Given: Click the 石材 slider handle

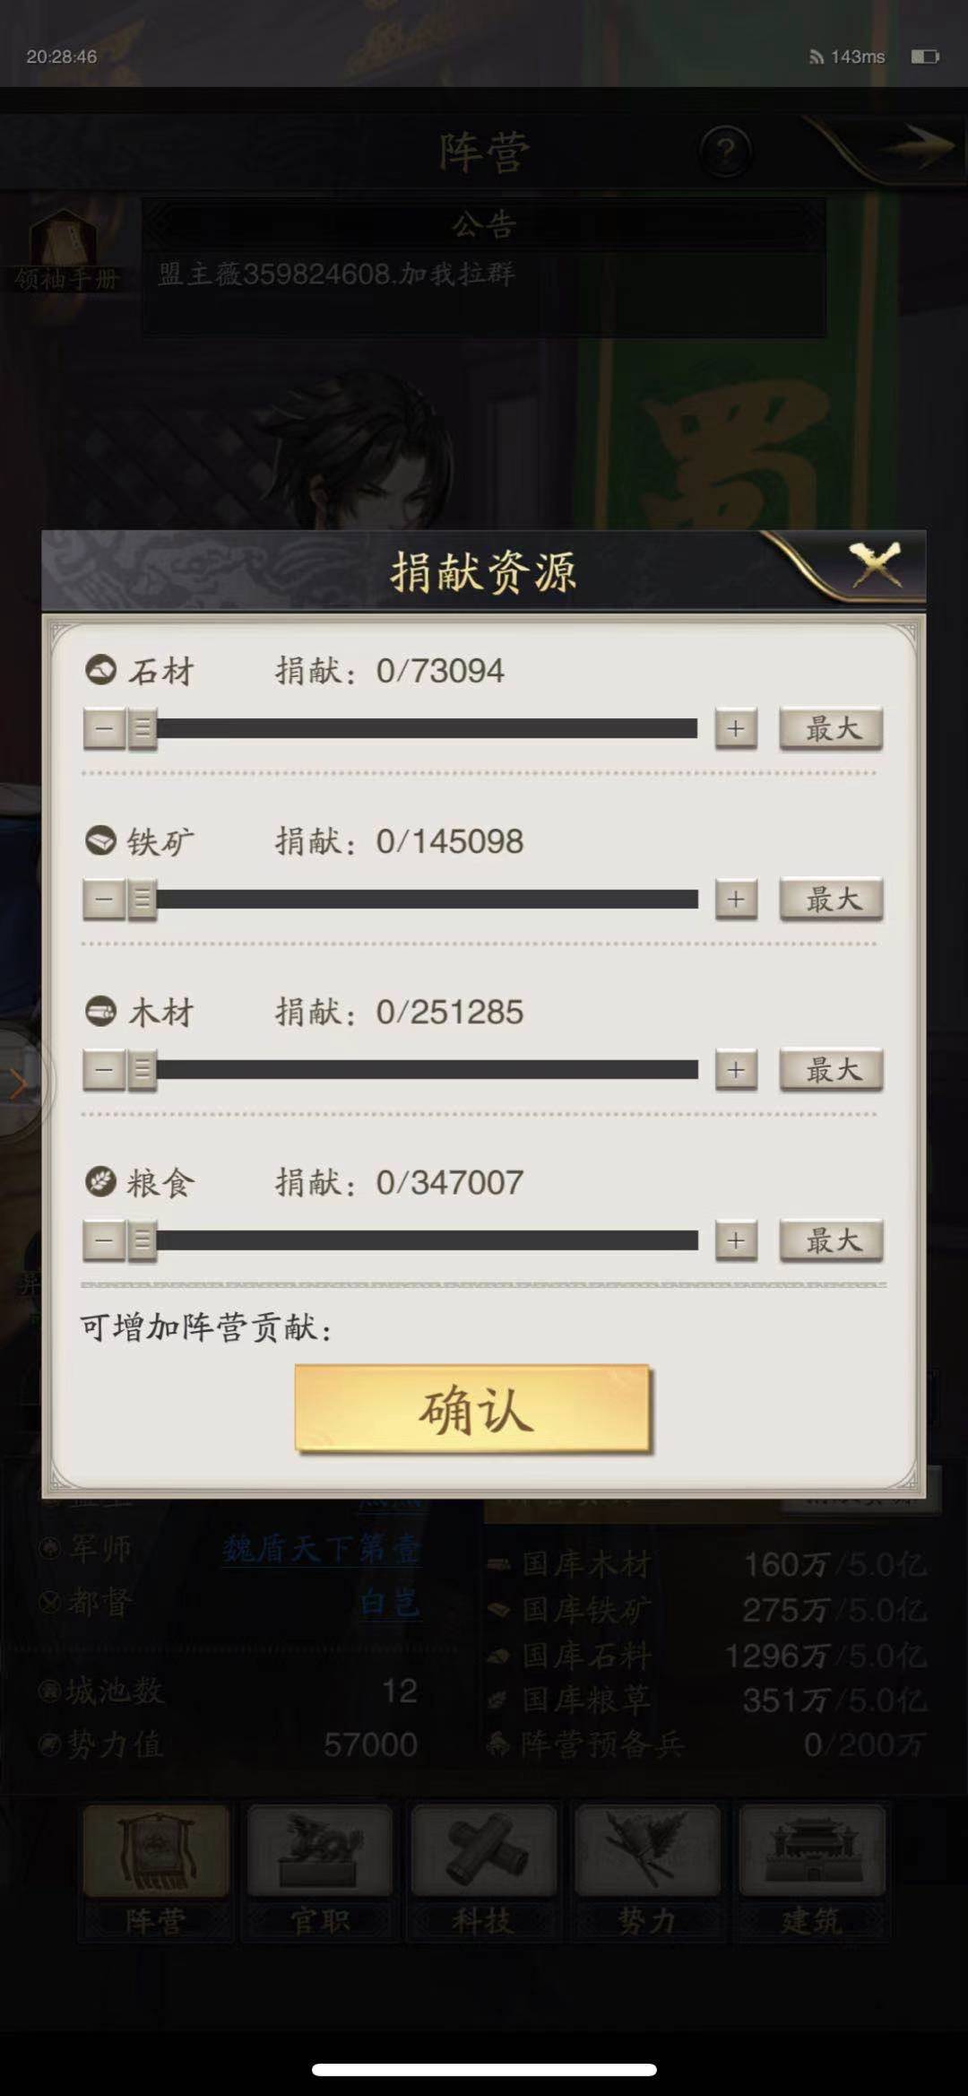Looking at the screenshot, I should (x=142, y=728).
